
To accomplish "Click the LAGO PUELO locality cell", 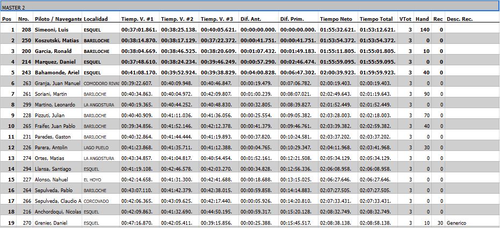I will (x=98, y=148).
